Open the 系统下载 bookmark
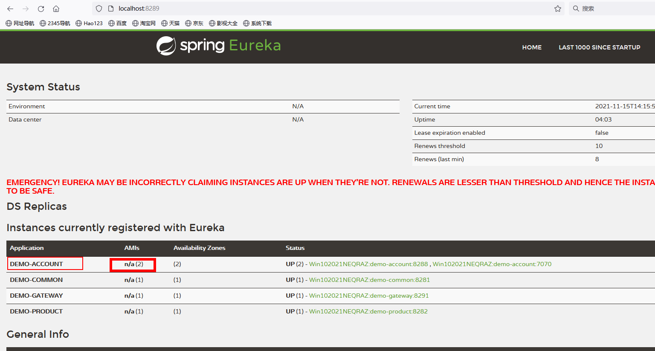 pos(257,23)
